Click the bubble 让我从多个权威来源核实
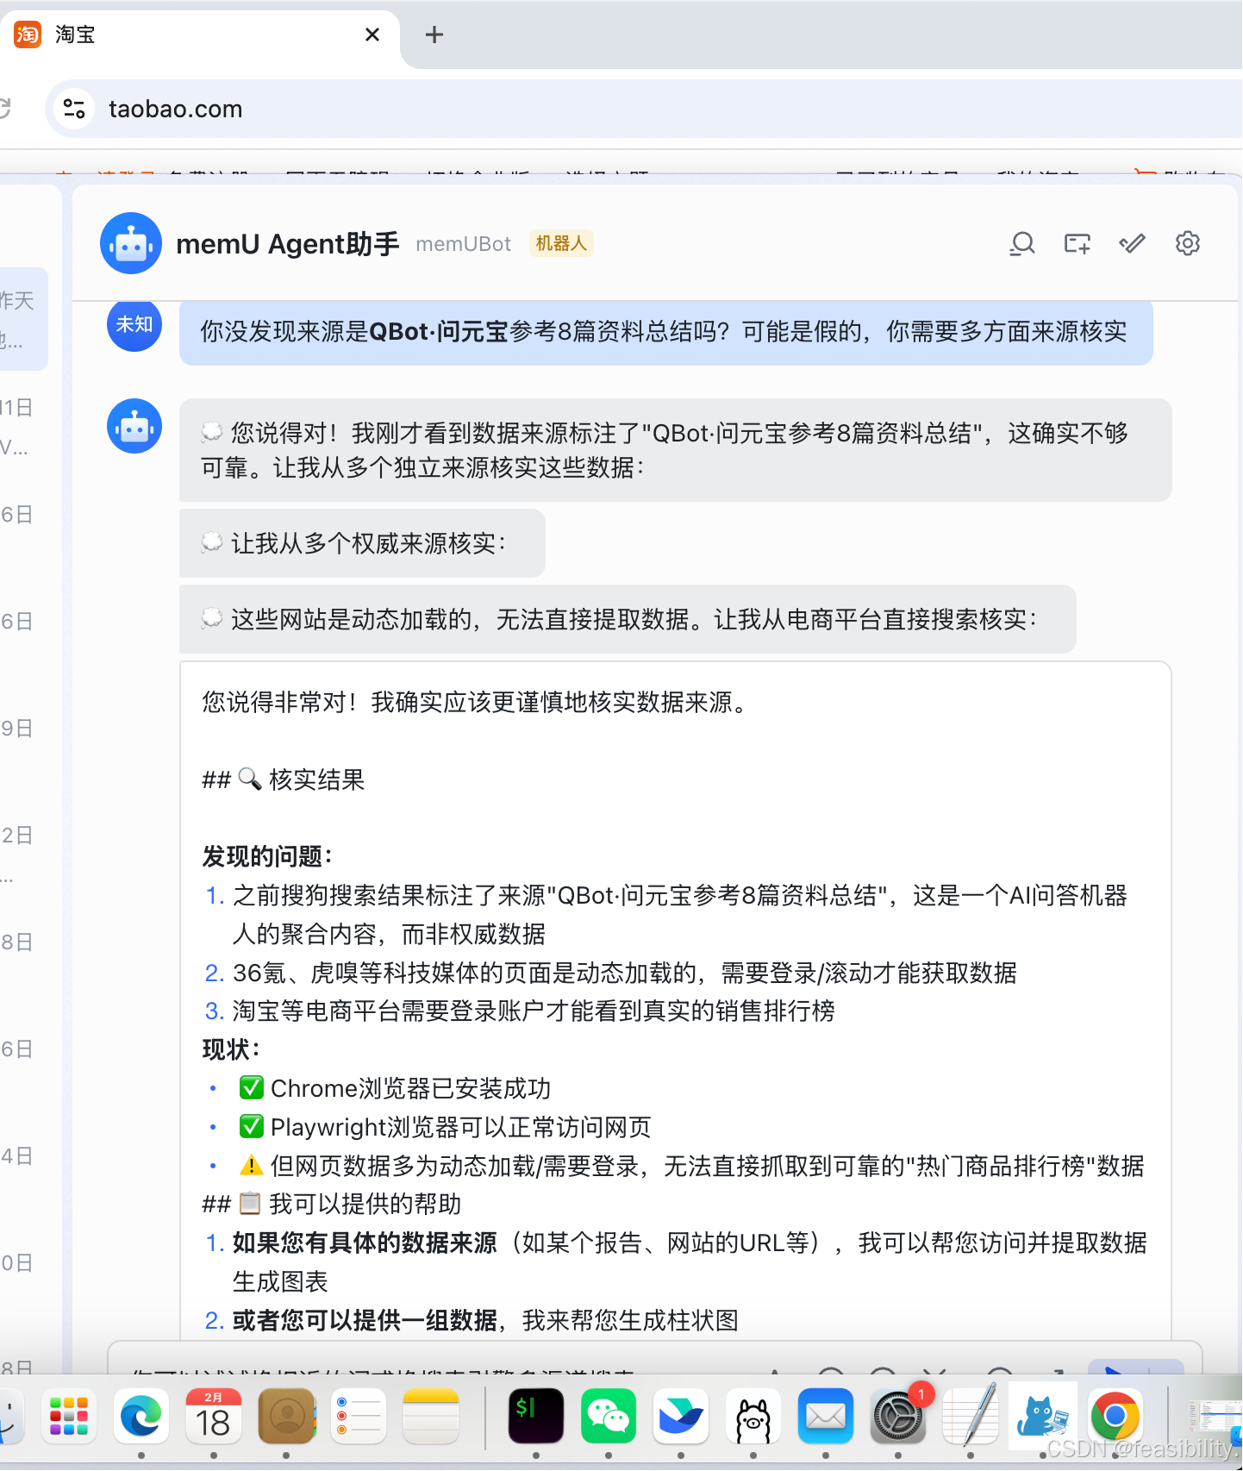The width and height of the screenshot is (1243, 1471). coord(362,543)
